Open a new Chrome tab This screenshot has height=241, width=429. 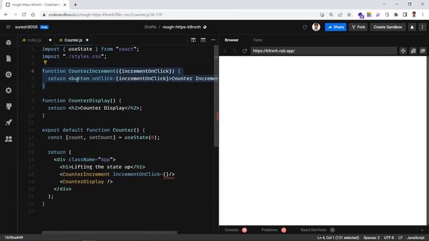click(75, 5)
